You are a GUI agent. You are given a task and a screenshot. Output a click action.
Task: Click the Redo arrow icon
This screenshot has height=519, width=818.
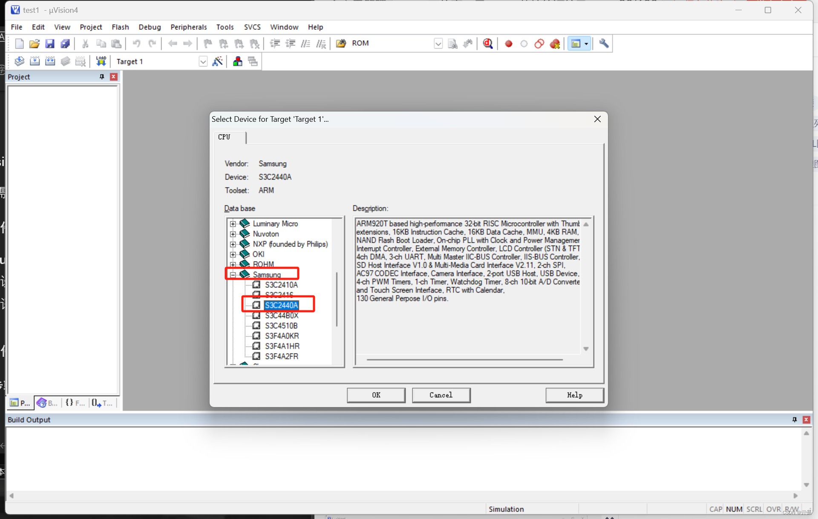(x=152, y=43)
